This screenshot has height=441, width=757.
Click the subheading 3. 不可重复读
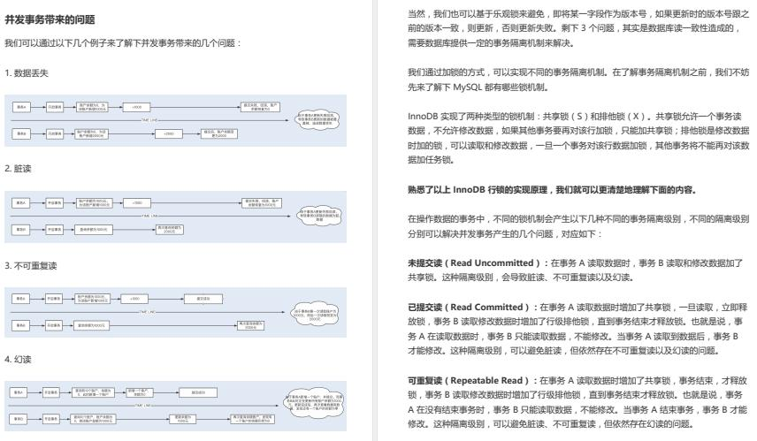point(31,266)
